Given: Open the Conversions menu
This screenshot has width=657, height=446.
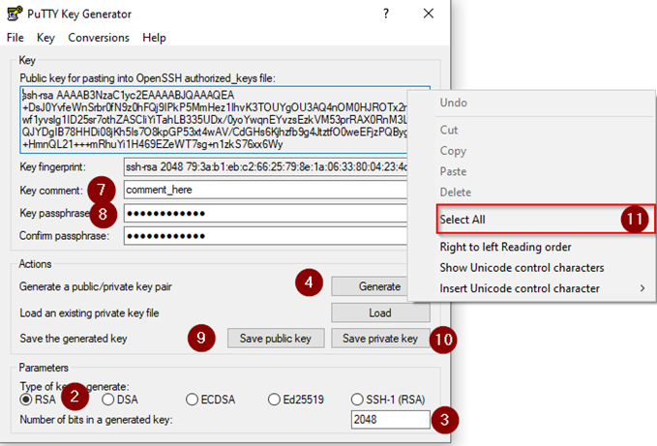Looking at the screenshot, I should [x=99, y=38].
